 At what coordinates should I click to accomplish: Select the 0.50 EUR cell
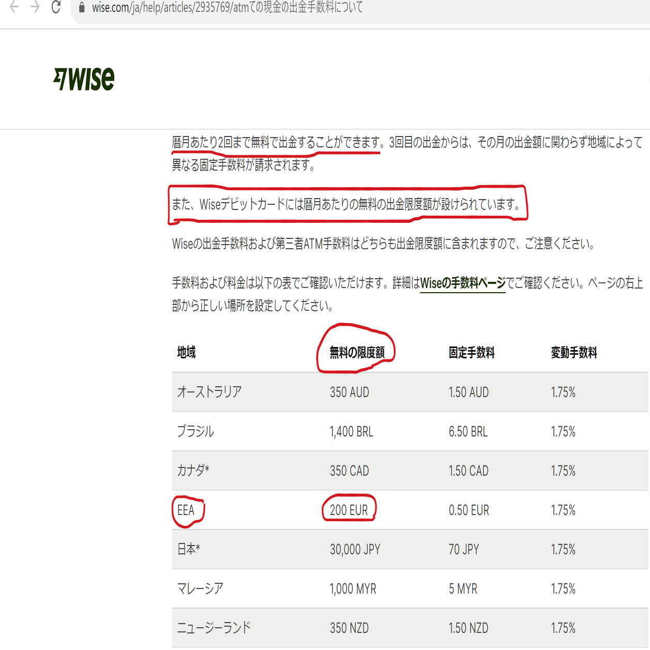468,510
